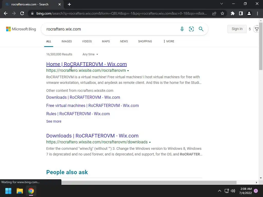
Task: Click the 16,500,000 Results count text
Action: pos(59,54)
